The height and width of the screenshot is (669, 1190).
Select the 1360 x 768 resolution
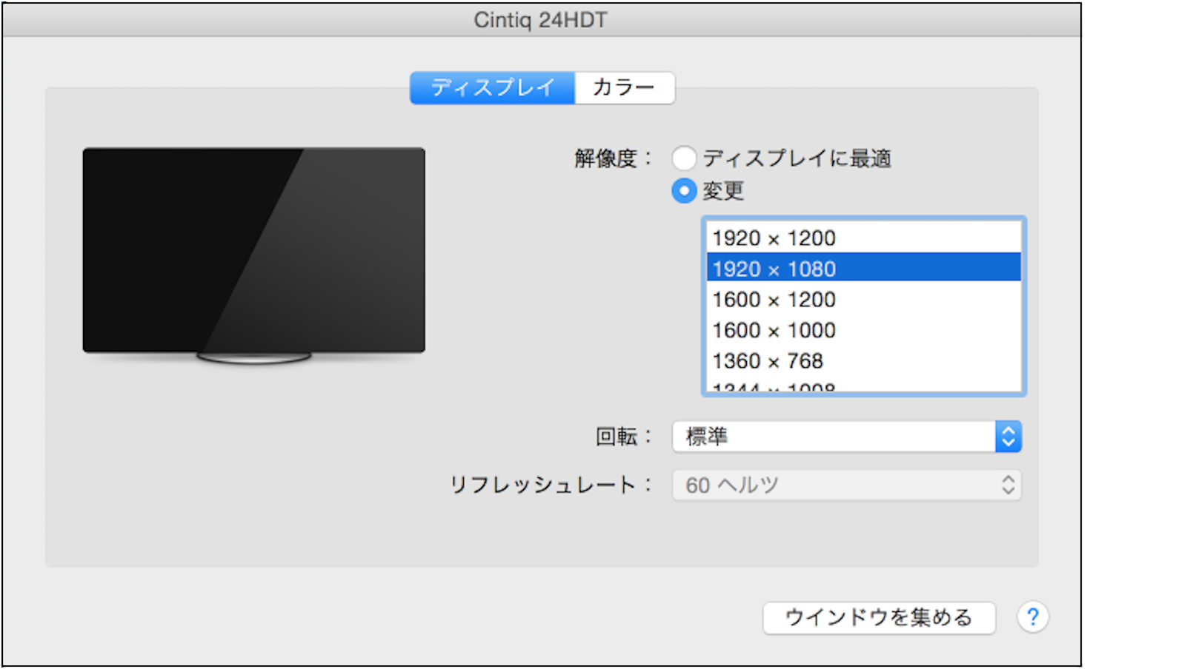767,361
